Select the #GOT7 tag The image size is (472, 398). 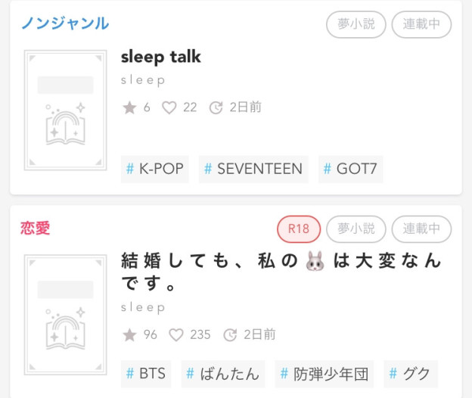tap(351, 169)
